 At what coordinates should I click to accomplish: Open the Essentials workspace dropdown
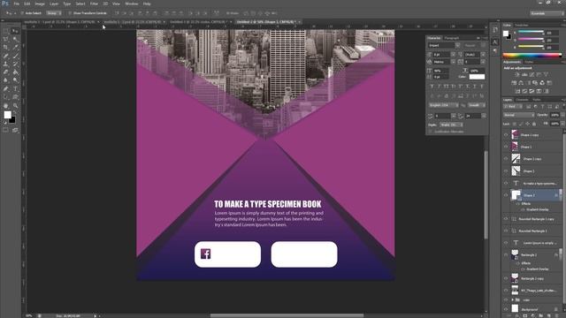tap(547, 13)
